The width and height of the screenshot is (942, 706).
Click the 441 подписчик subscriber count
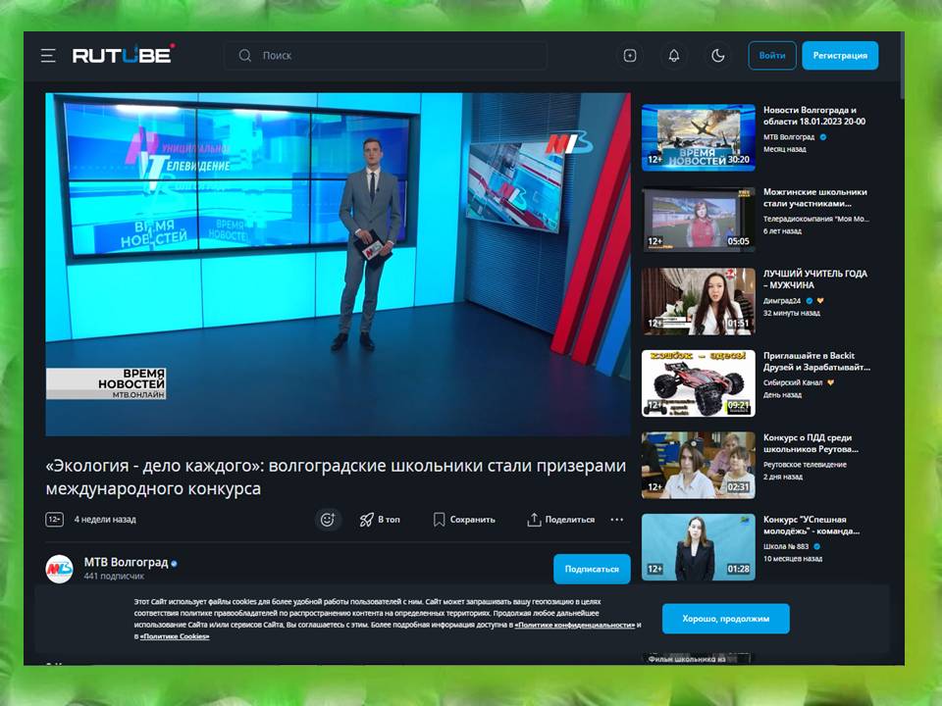(x=114, y=577)
